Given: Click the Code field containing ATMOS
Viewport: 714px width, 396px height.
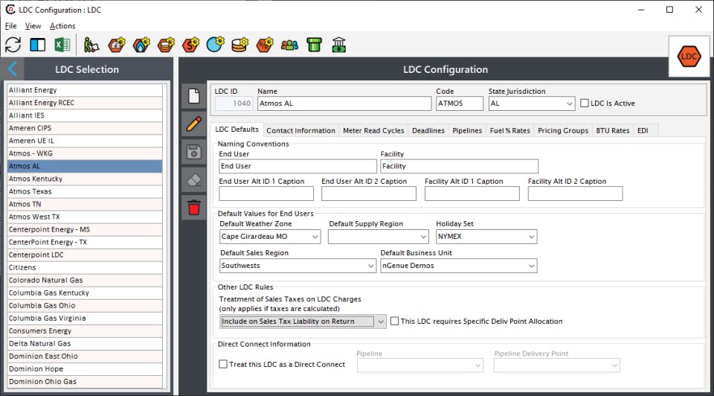Looking at the screenshot, I should 460,103.
